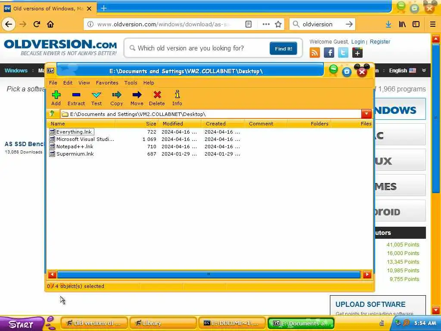The height and width of the screenshot is (331, 441).
Task: Select Microsoft Visual Studi... file row
Action: (x=210, y=139)
